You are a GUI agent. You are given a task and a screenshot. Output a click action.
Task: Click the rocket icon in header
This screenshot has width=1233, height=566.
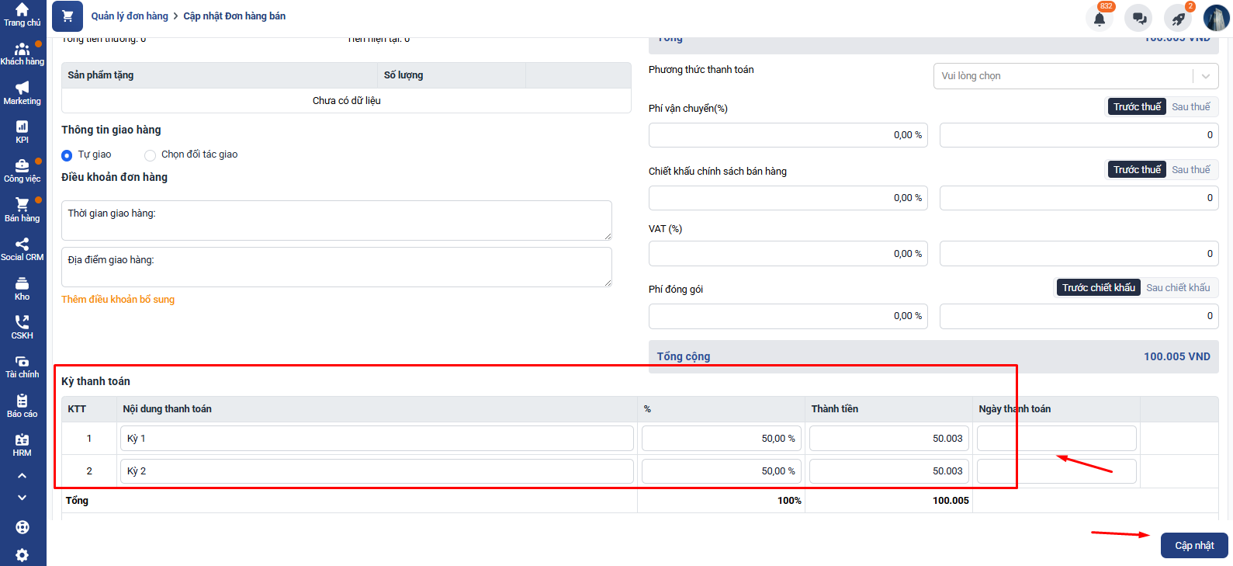[x=1178, y=19]
